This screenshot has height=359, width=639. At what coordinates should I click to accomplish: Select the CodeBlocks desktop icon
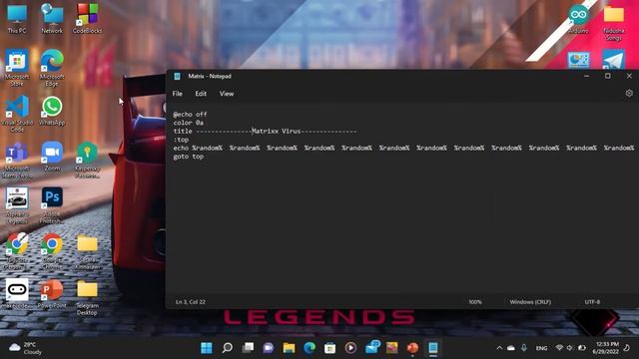pos(87,19)
